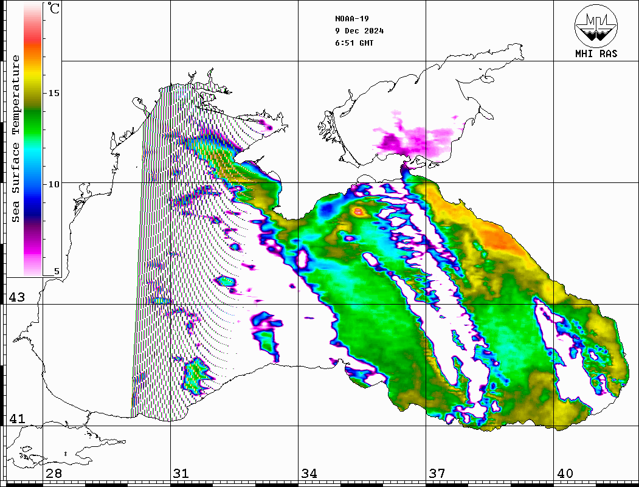
Task: Click the 'Sea Surface Temperature' vertical label
Action: coord(15,139)
